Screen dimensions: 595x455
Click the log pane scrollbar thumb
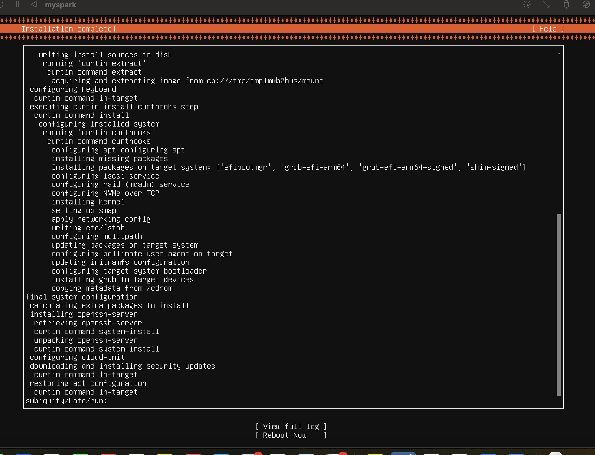pyautogui.click(x=558, y=305)
